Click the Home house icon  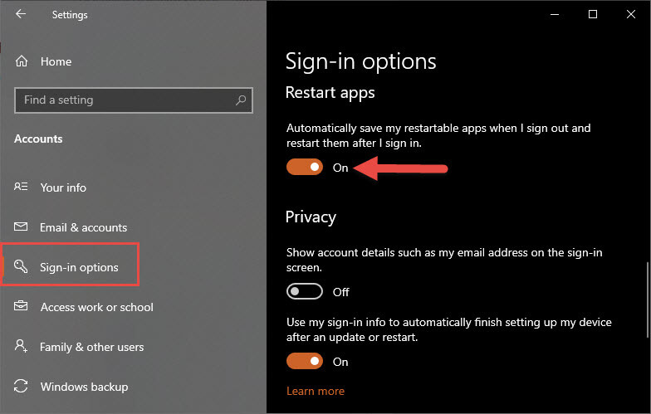pos(22,61)
